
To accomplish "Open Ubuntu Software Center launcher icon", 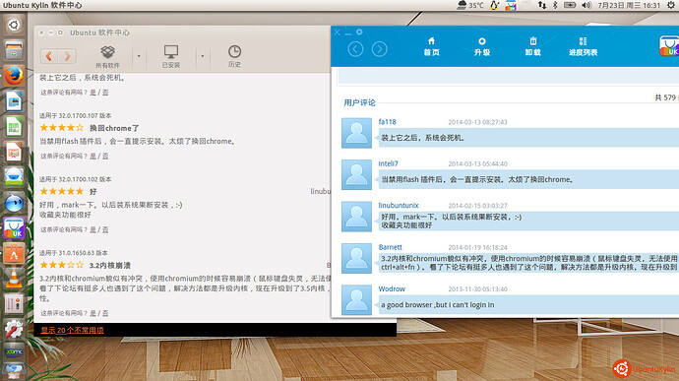I will (14, 254).
